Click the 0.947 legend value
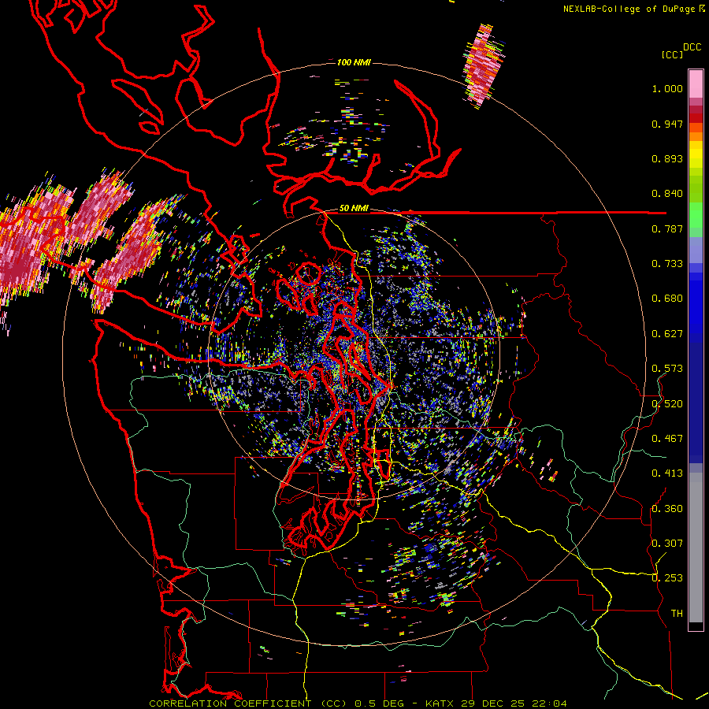 pyautogui.click(x=667, y=124)
